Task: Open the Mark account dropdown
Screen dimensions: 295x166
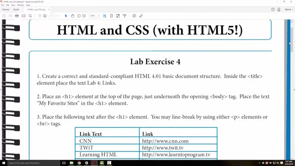Action: pos(289,9)
